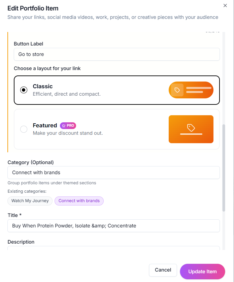This screenshot has width=234, height=282.
Task: Click the dialog's vertical scrollbar thumb
Action: pyautogui.click(x=224, y=168)
